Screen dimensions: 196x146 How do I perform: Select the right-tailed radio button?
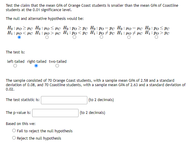point(36,66)
